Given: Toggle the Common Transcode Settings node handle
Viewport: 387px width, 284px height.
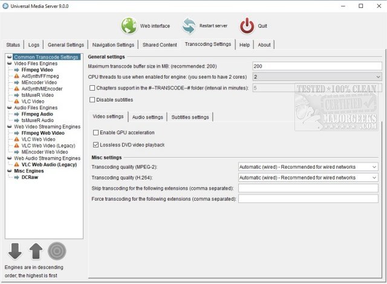Looking at the screenshot, I should 10,57.
